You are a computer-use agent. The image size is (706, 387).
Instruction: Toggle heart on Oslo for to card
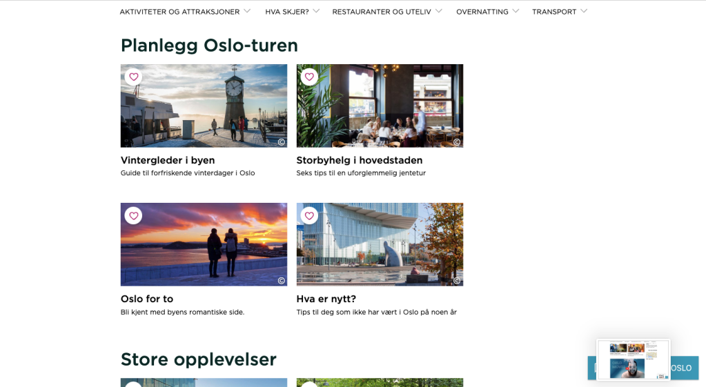pyautogui.click(x=134, y=216)
